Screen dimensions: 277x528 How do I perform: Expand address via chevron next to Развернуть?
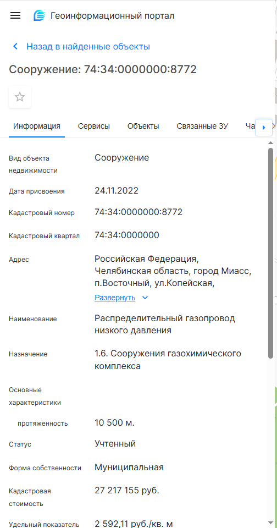[145, 298]
